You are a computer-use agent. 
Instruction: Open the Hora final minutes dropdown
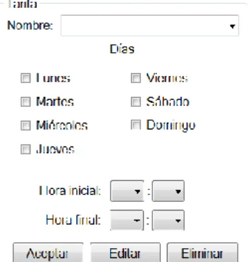tap(168, 220)
